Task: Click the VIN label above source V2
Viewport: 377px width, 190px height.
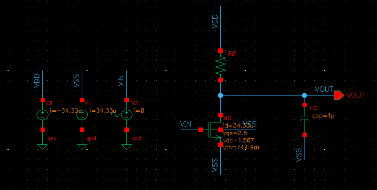Action: click(x=121, y=81)
